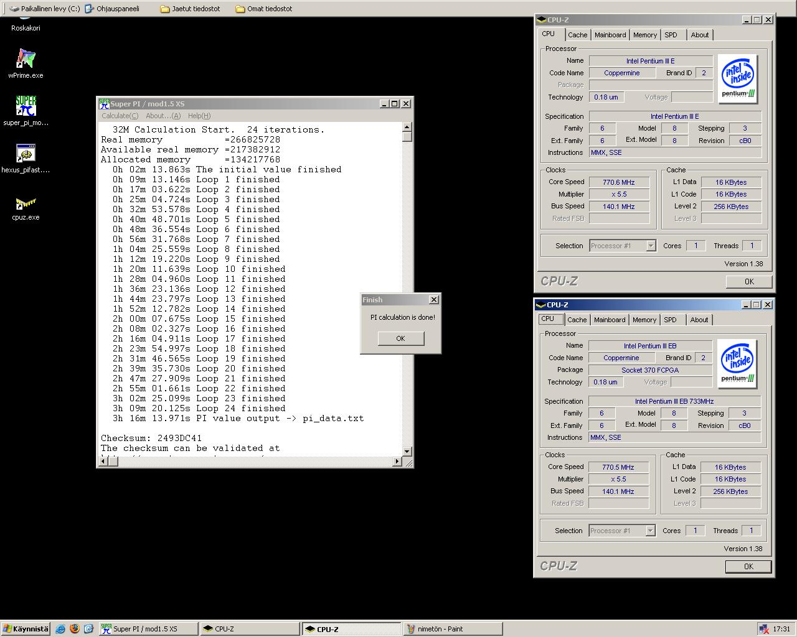Open Help menu in Super PI
This screenshot has width=797, height=637.
tap(199, 116)
